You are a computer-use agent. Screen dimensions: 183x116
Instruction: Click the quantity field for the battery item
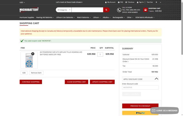coord(100,54)
